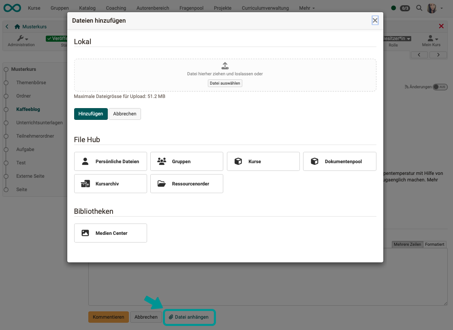The height and width of the screenshot is (330, 453).
Task: Open the Mehr dropdown in top navigation
Action: pos(307,8)
